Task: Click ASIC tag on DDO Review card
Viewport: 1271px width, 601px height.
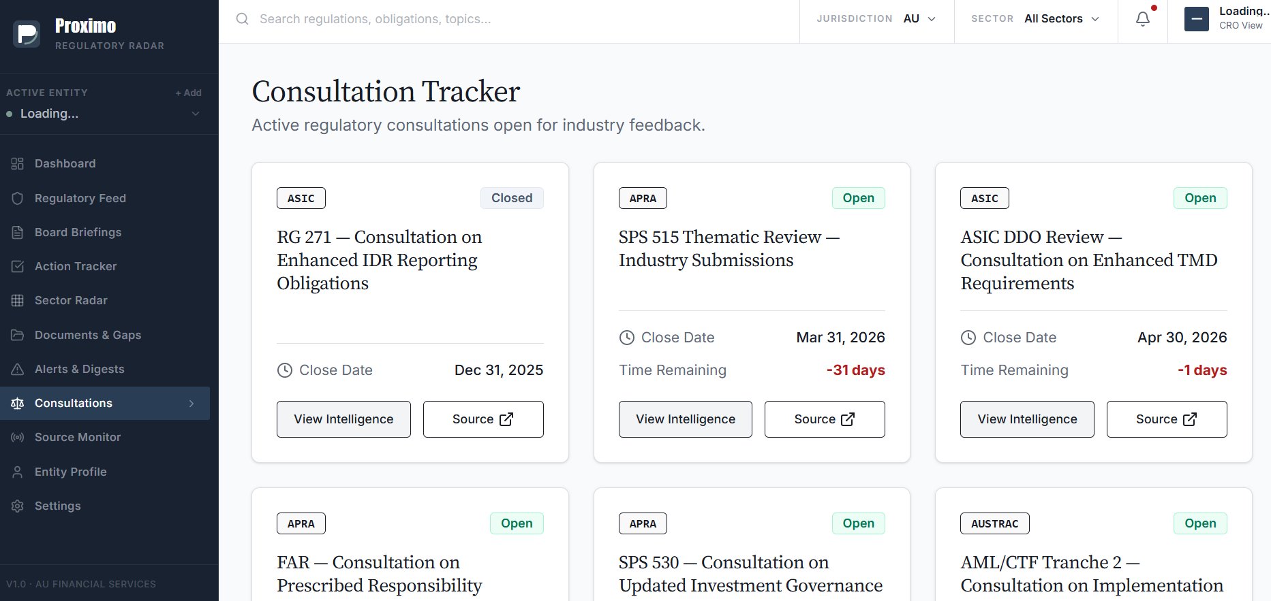Action: pyautogui.click(x=985, y=198)
